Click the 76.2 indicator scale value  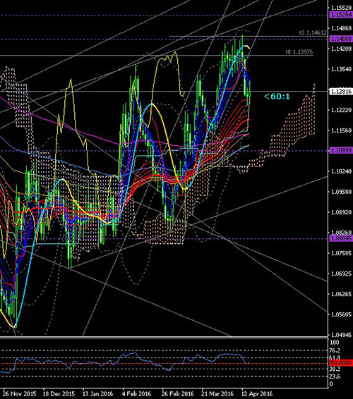(335, 350)
